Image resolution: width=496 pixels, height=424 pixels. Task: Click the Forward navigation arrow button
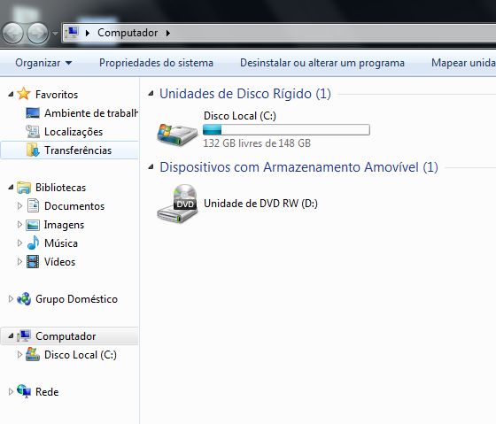pyautogui.click(x=37, y=33)
